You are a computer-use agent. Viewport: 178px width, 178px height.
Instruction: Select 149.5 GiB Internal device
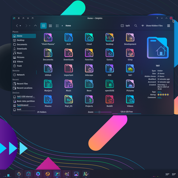(24, 97)
